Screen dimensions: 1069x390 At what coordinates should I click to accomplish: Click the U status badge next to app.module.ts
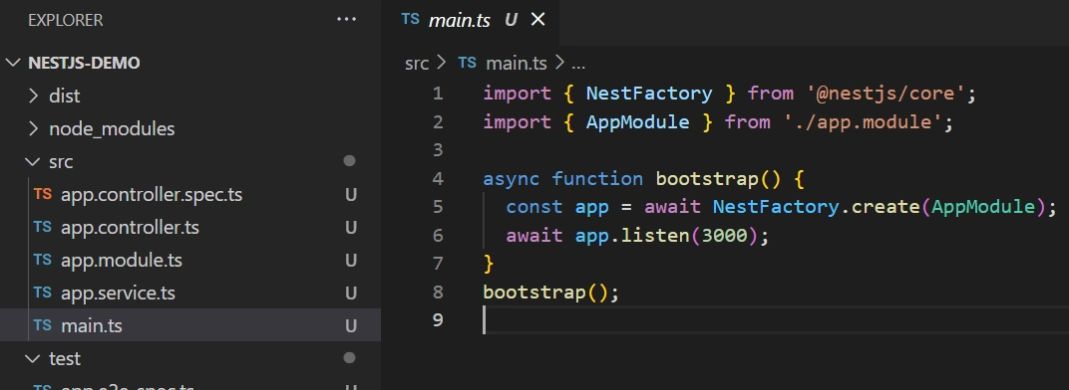[351, 260]
